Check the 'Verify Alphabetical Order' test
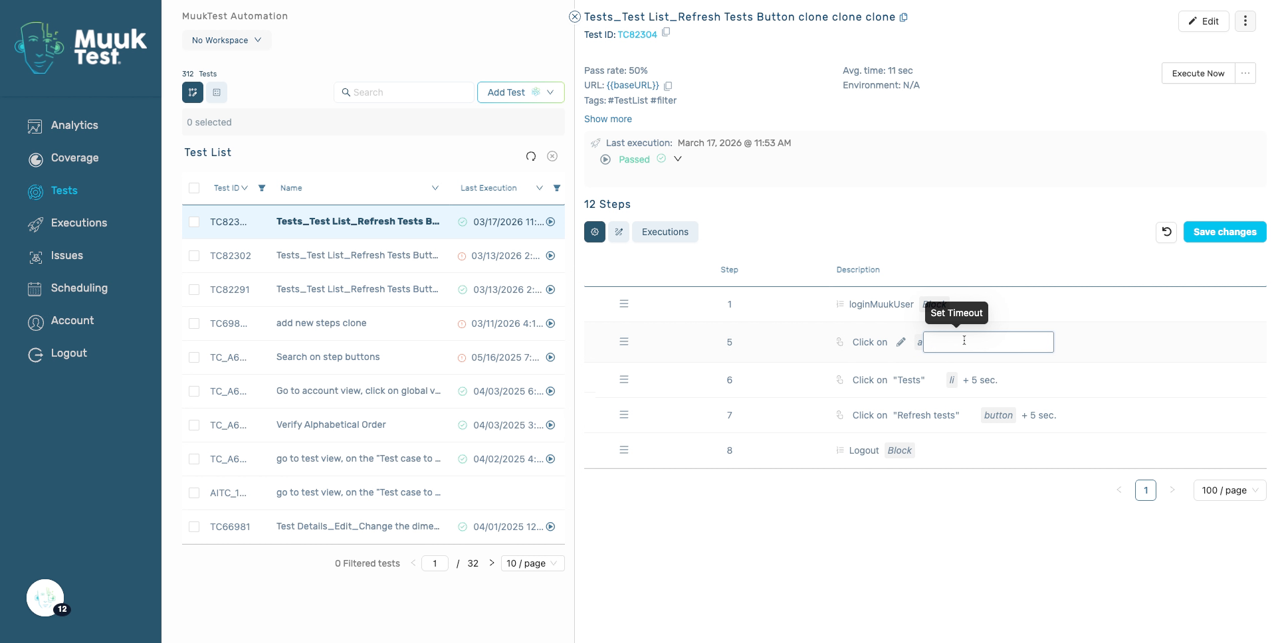The width and height of the screenshot is (1276, 643). click(x=194, y=425)
